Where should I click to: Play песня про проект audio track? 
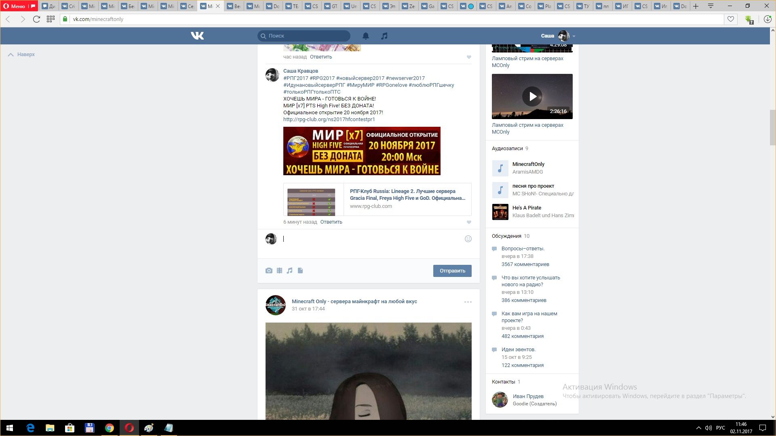point(500,190)
